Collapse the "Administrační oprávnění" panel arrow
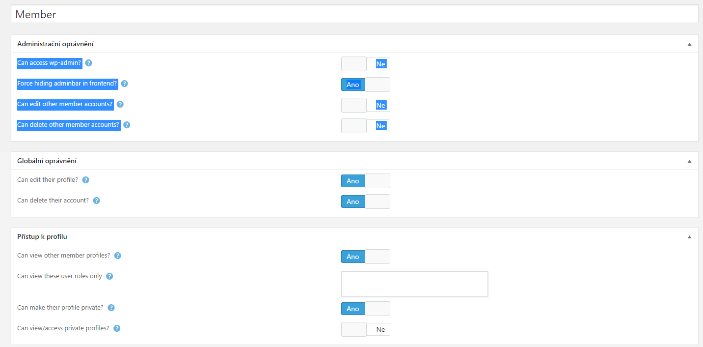 (689, 44)
